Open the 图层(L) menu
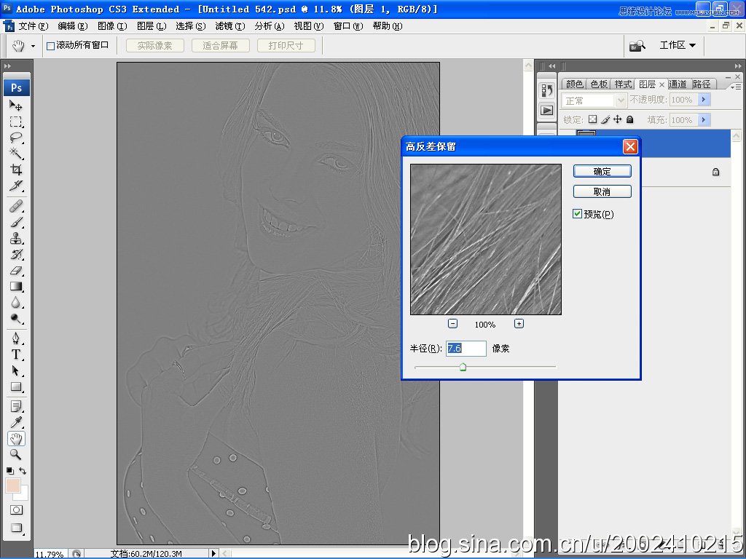Viewport: 746px width, 559px height. click(152, 26)
